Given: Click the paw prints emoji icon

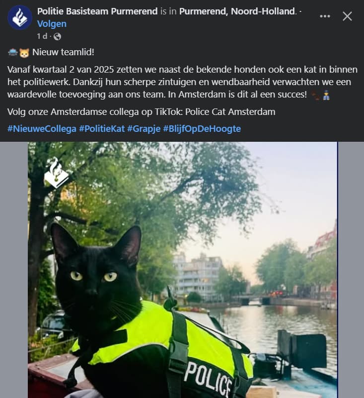Looking at the screenshot, I should [316, 95].
